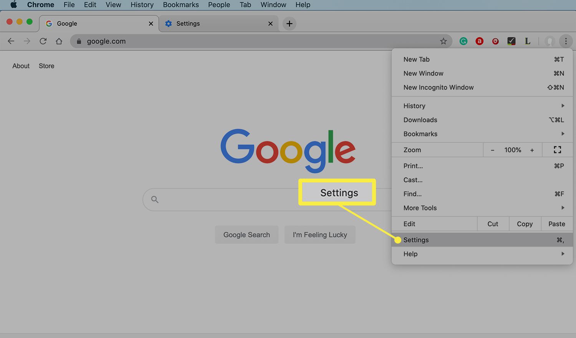Click the Apple menu icon
The height and width of the screenshot is (338, 576).
pyautogui.click(x=13, y=5)
